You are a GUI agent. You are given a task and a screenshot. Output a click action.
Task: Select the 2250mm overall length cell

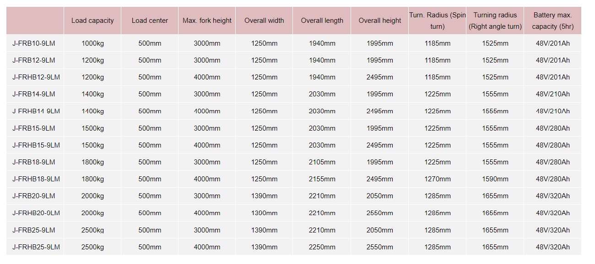click(x=322, y=247)
